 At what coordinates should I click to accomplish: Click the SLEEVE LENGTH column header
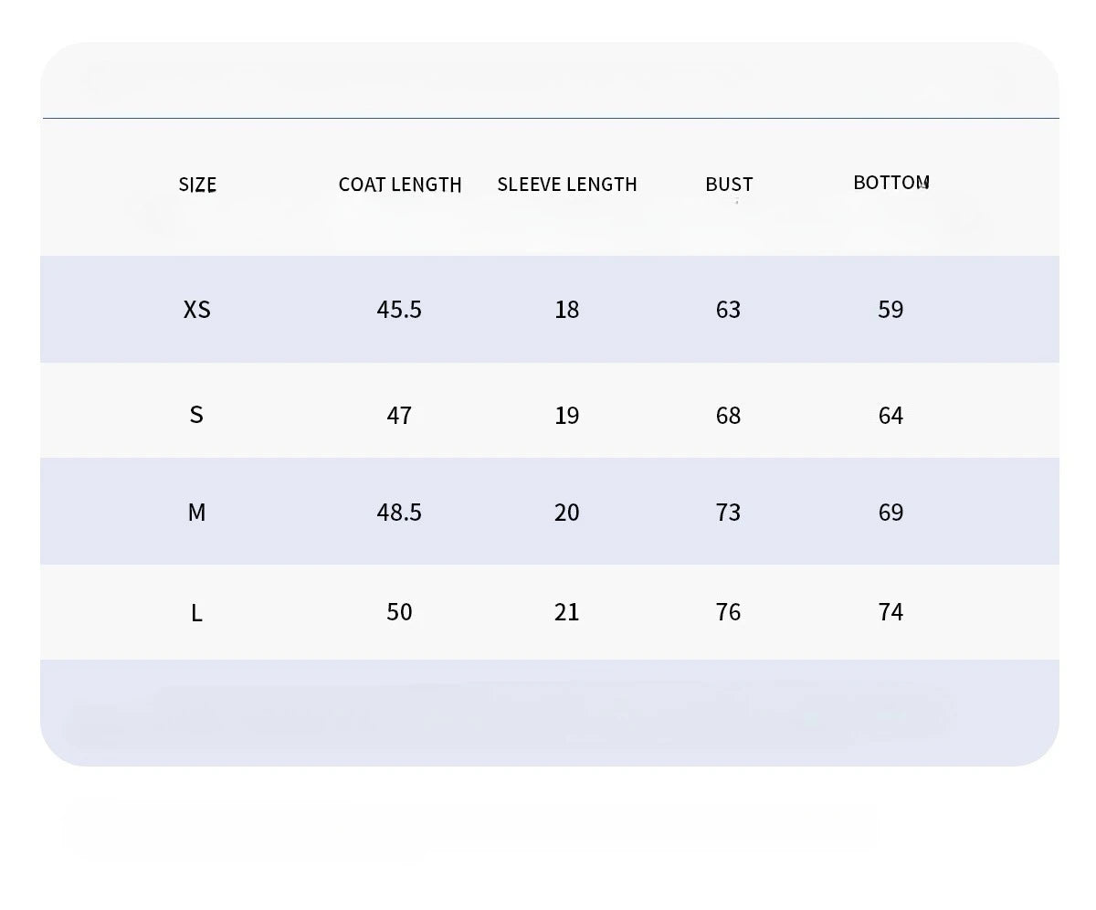[567, 185]
